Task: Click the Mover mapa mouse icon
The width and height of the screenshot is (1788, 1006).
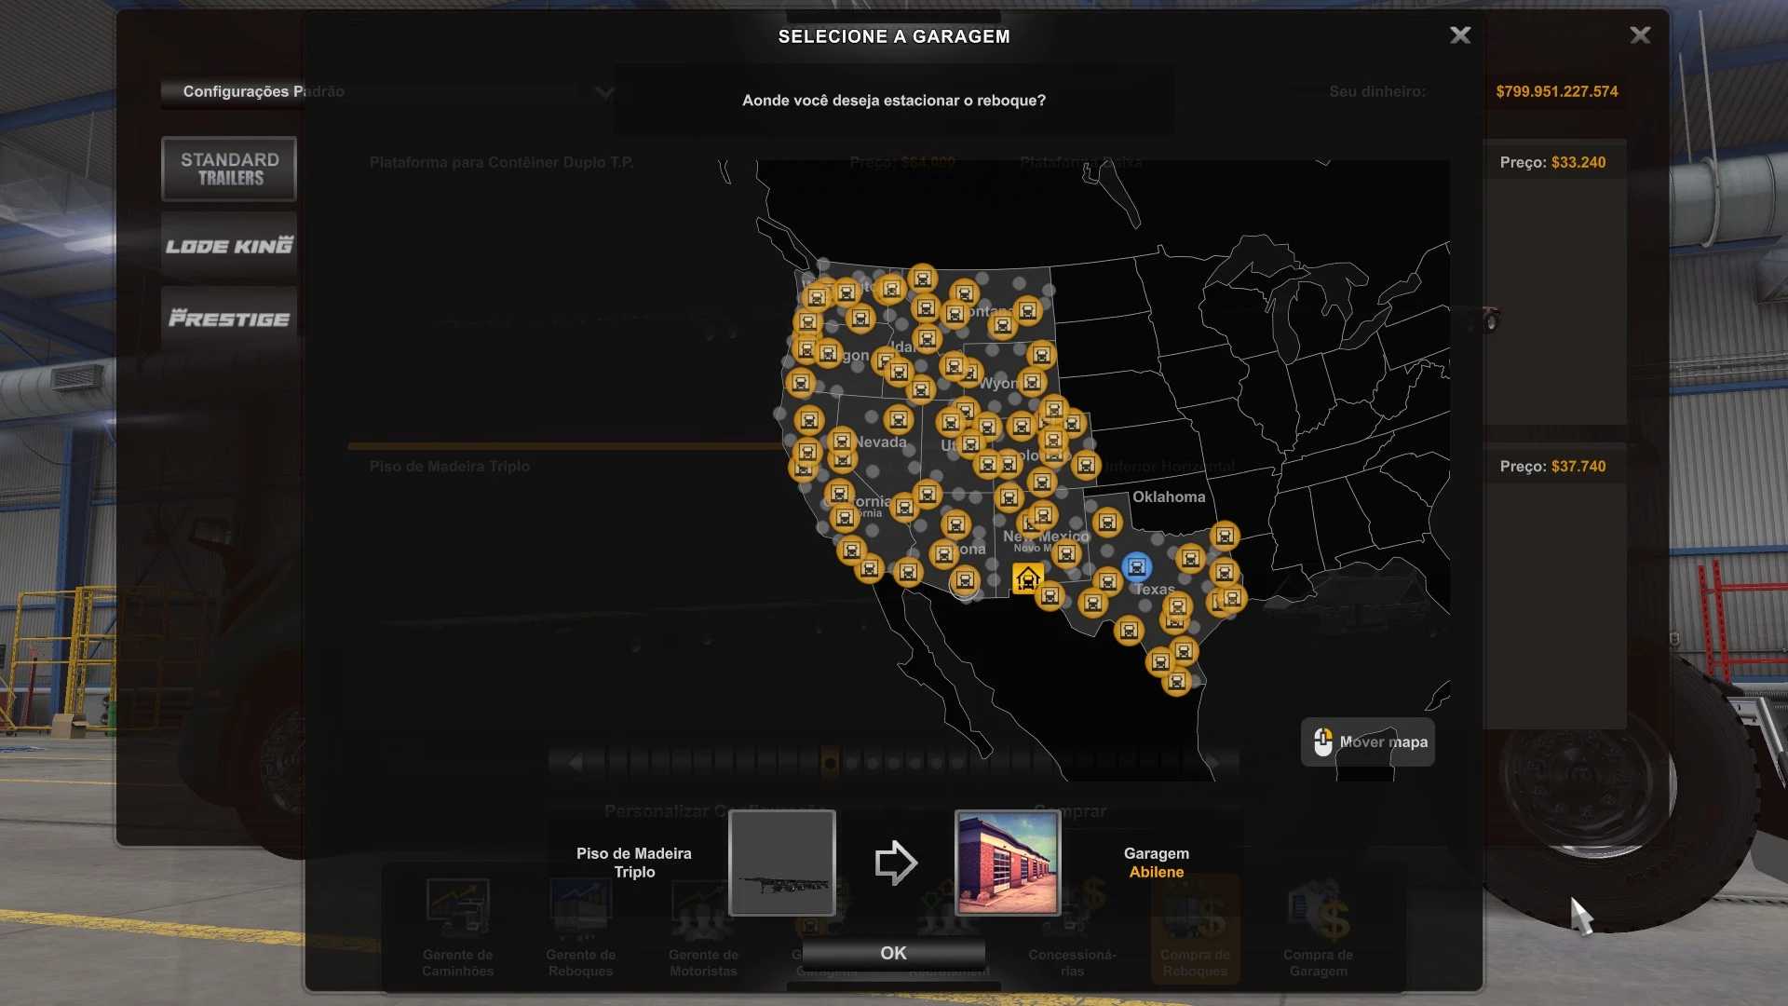Action: (1322, 742)
